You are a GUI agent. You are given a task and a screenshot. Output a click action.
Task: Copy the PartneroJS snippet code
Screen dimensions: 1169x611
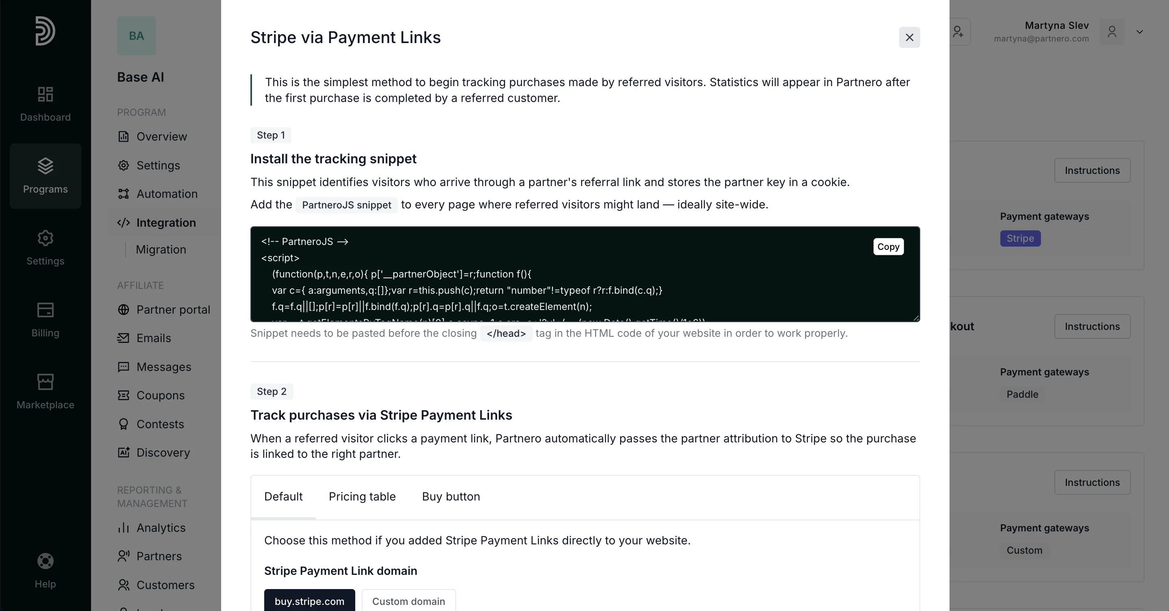[x=888, y=247]
